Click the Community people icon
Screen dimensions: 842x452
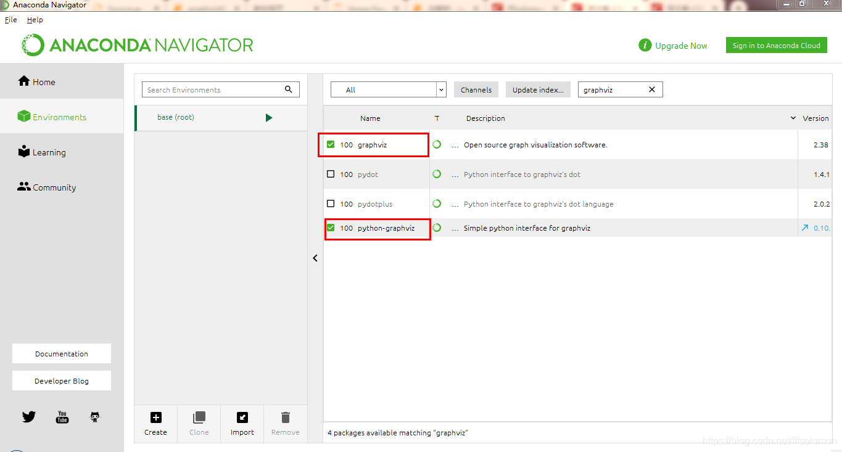pyautogui.click(x=24, y=187)
